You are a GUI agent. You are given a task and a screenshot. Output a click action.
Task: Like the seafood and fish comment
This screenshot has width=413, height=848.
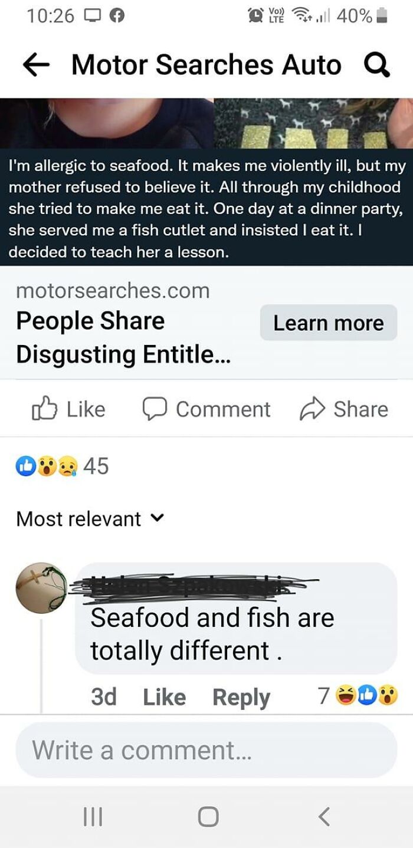[164, 696]
